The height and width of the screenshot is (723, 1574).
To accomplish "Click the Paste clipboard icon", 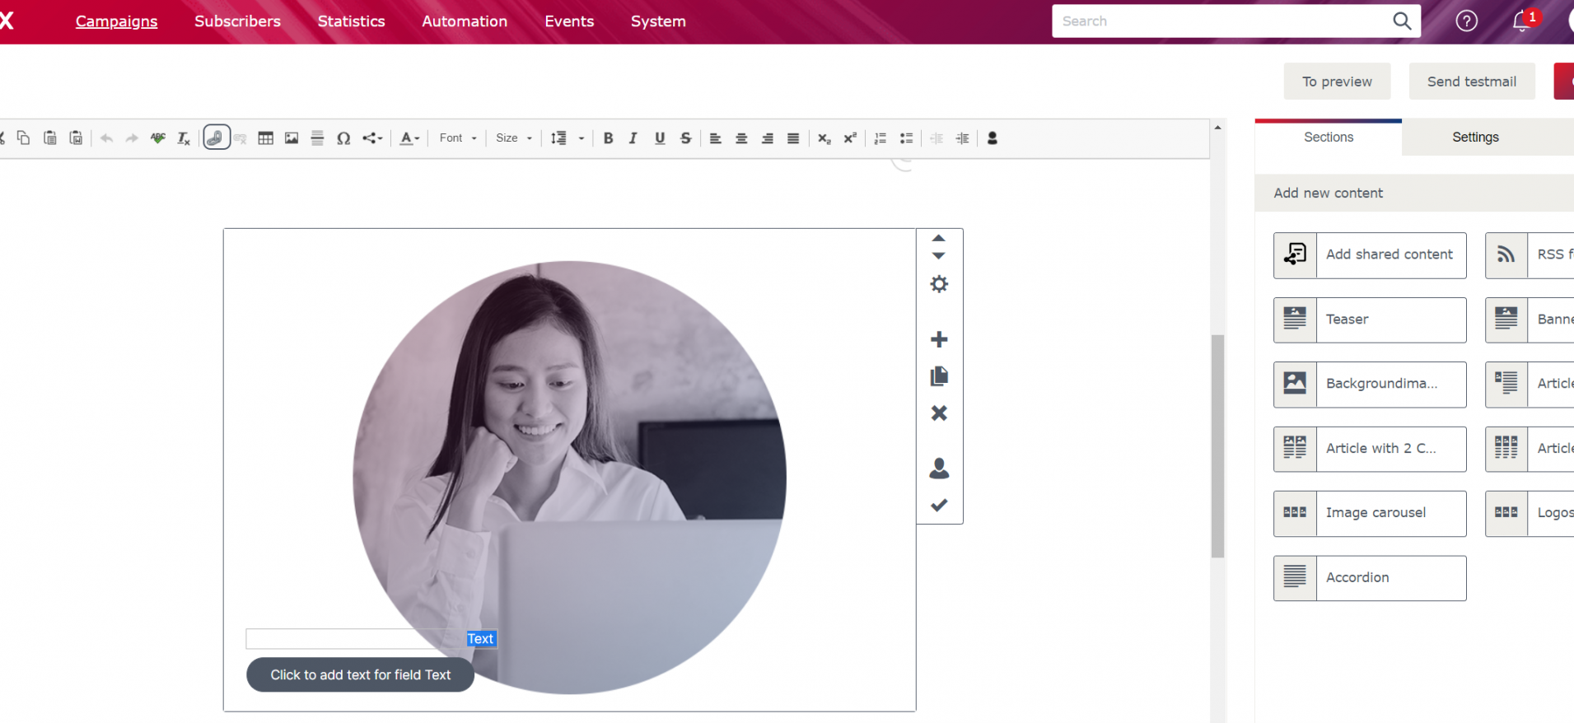I will [50, 138].
